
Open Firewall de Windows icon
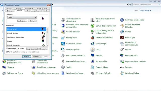click(92, 38)
